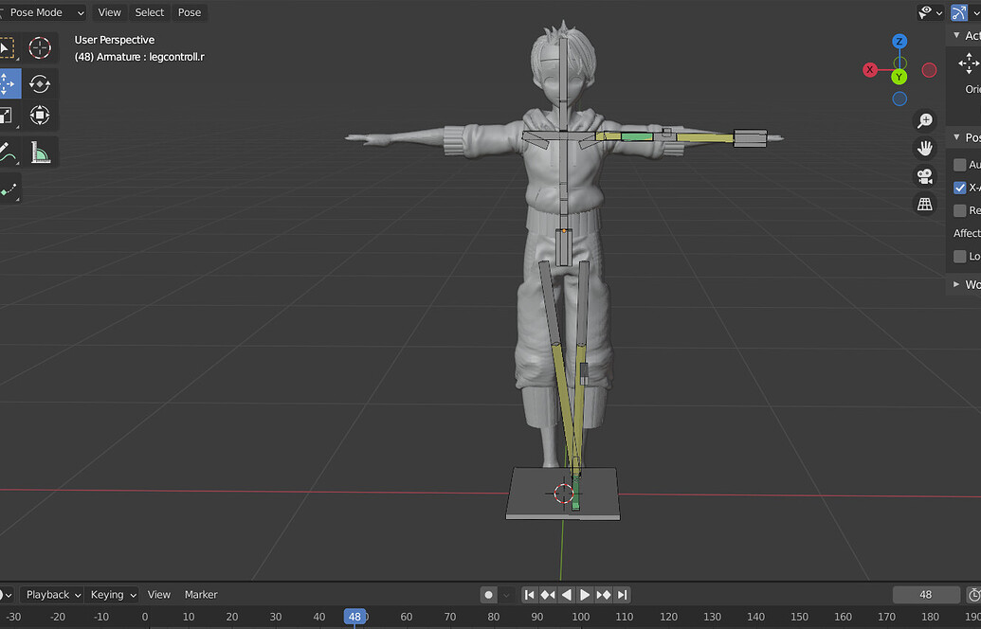
Task: Snap view to the blue Z axis
Action: click(899, 42)
